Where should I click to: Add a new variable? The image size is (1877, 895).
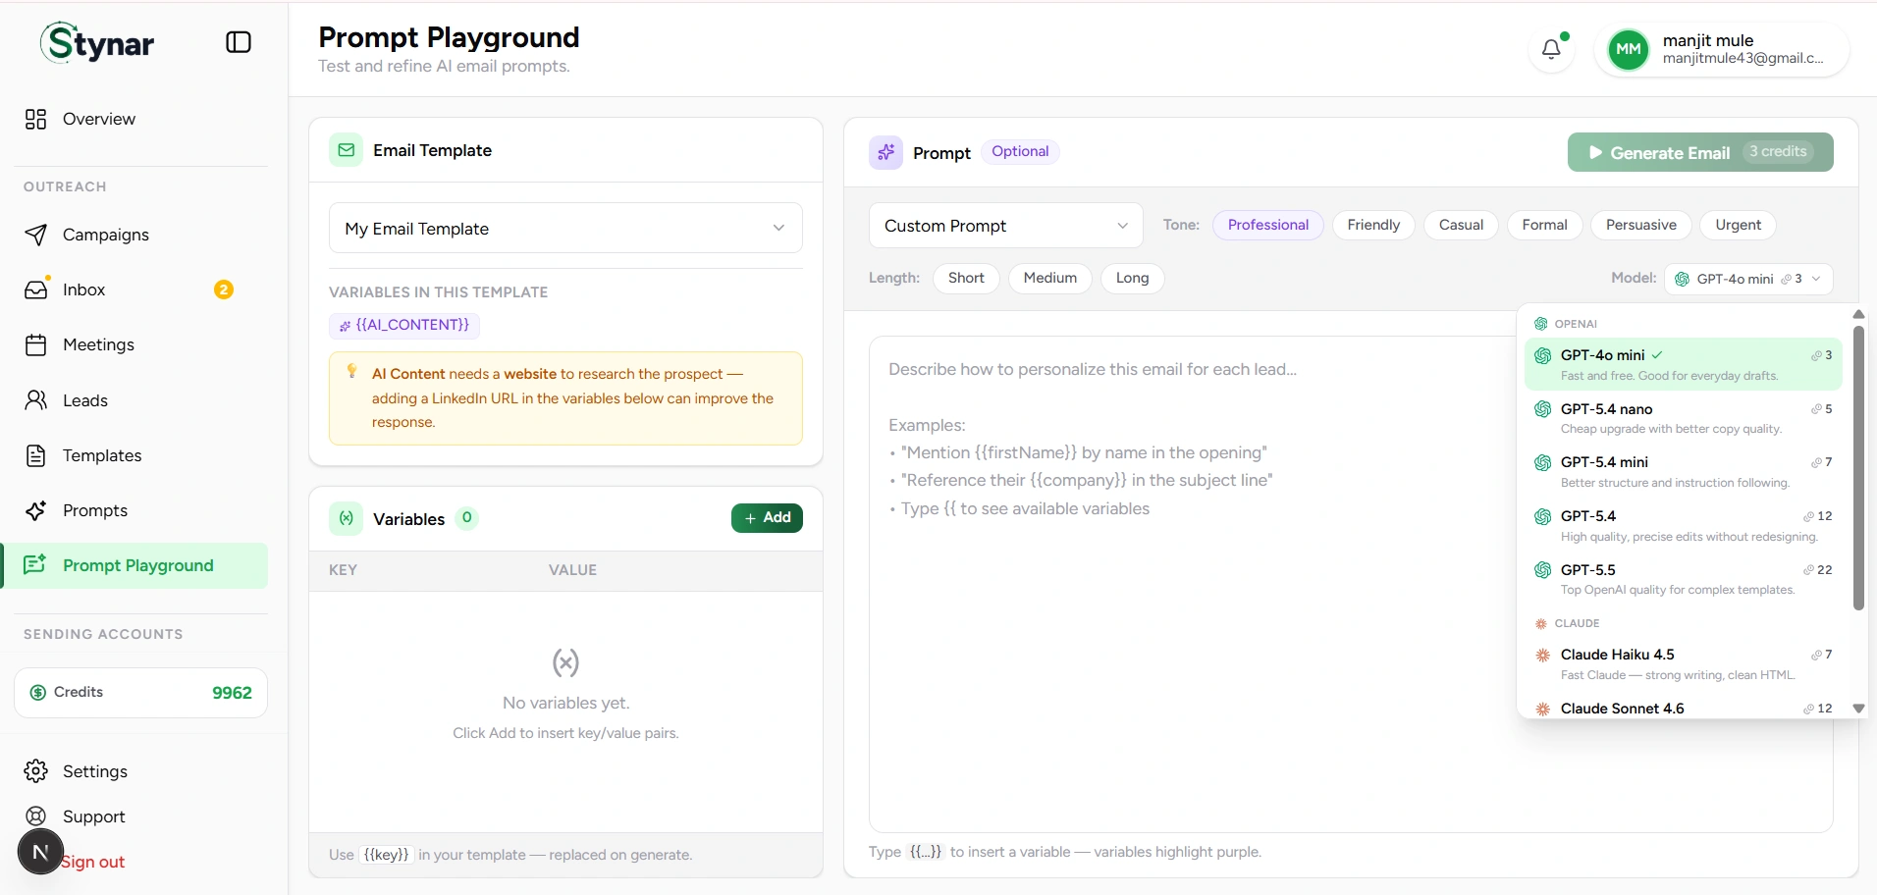coord(767,518)
